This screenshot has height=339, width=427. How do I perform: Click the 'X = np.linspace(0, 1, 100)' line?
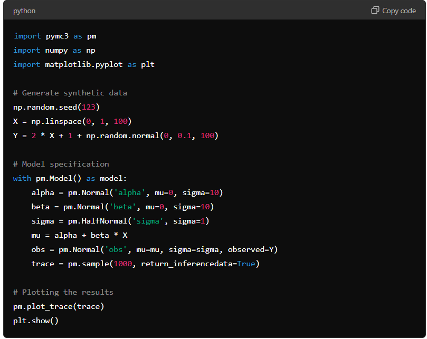pyautogui.click(x=72, y=121)
